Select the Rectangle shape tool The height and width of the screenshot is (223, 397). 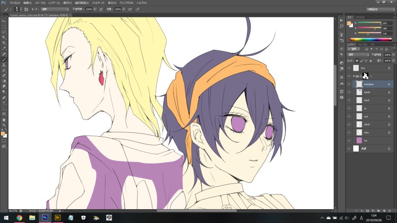[4, 114]
